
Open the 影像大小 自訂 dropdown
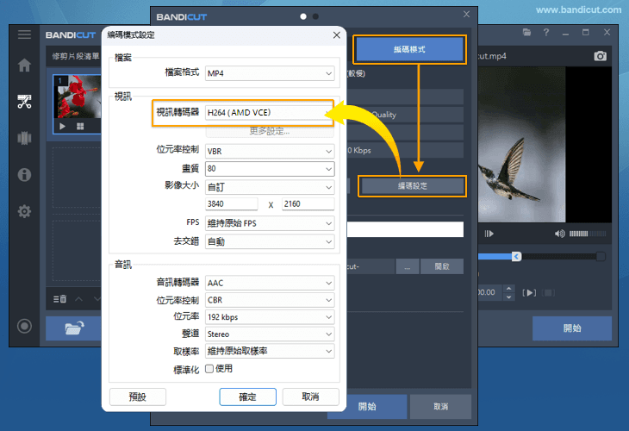270,187
